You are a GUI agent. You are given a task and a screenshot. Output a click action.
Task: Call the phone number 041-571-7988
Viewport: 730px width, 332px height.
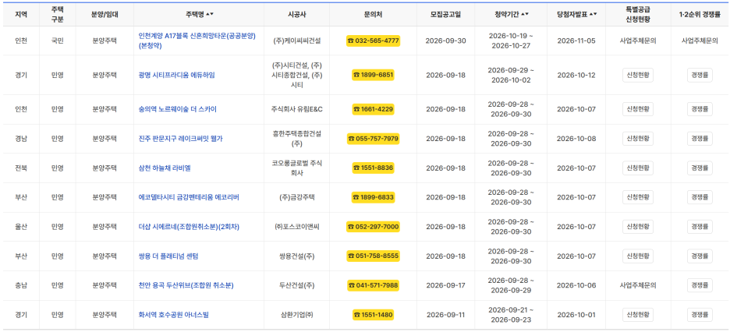373,285
